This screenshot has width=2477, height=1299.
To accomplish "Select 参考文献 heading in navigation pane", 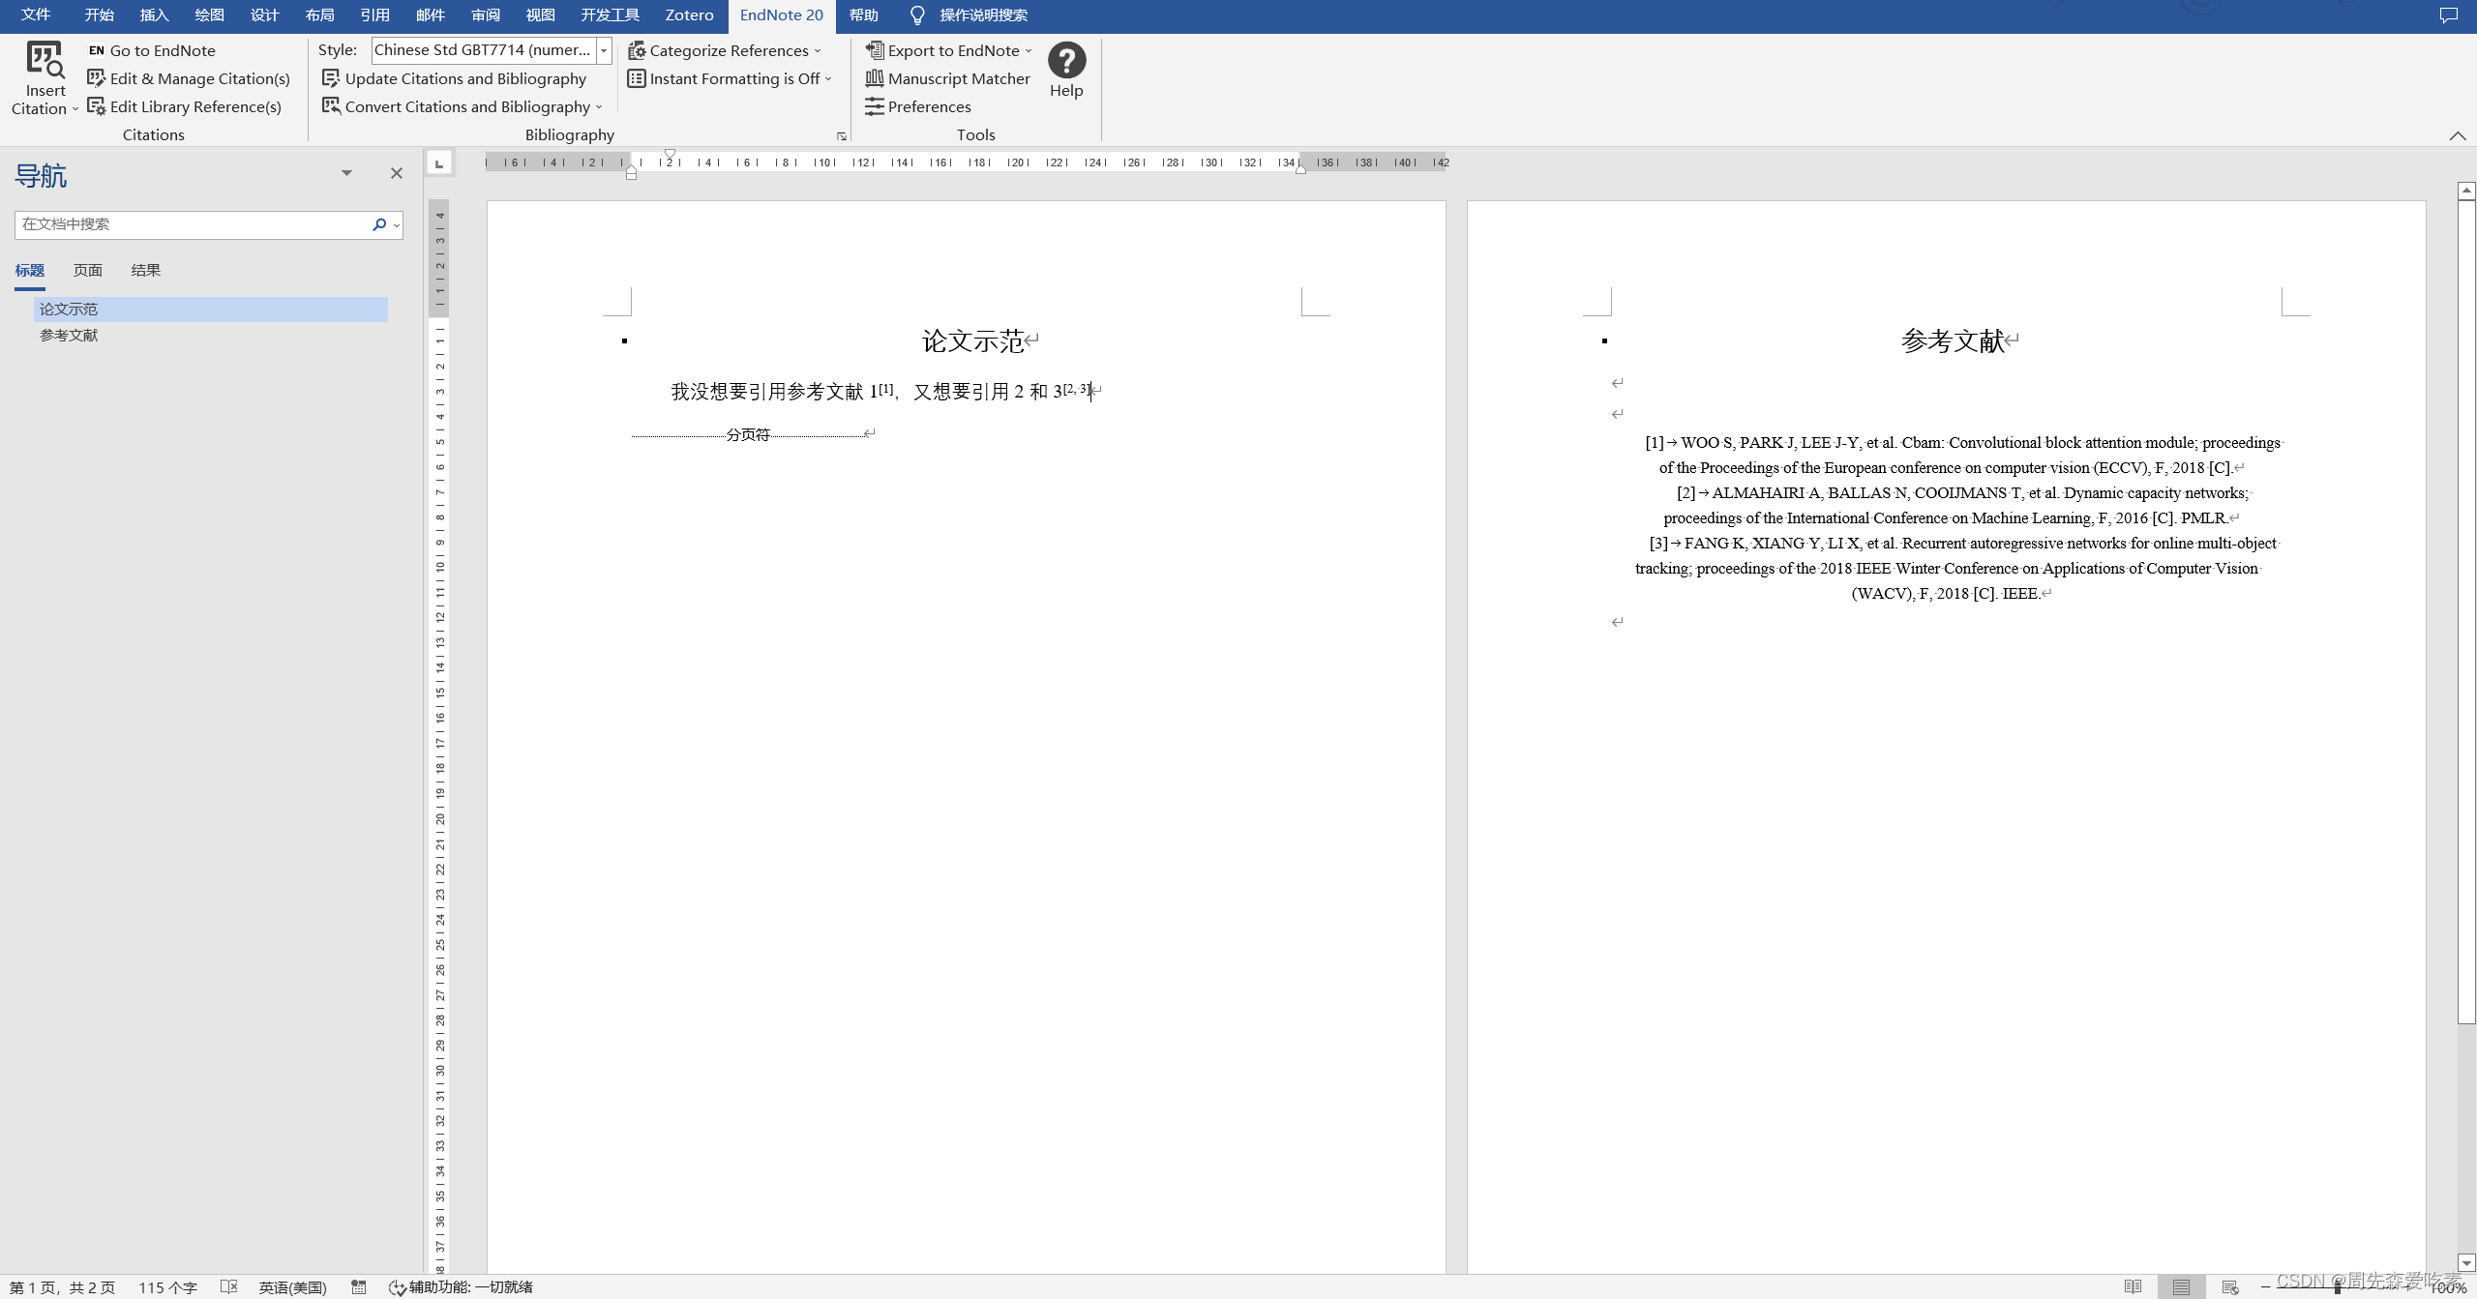I will click(69, 336).
